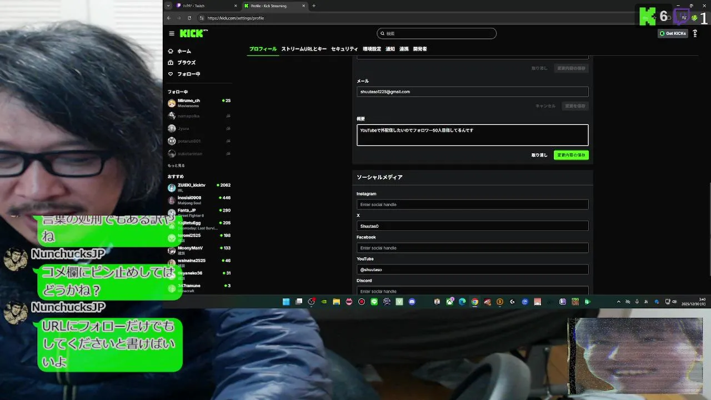Click the browser address bar URL
711x400 pixels.
point(236,18)
